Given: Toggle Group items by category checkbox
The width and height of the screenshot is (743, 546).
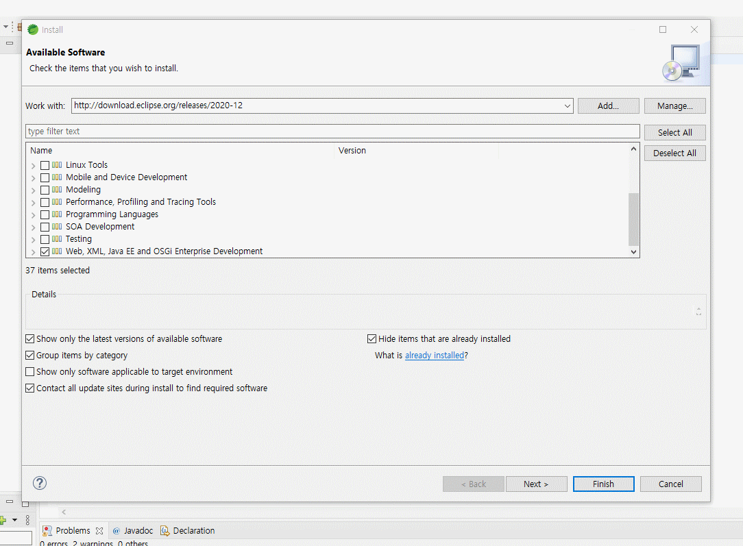Looking at the screenshot, I should 30,355.
